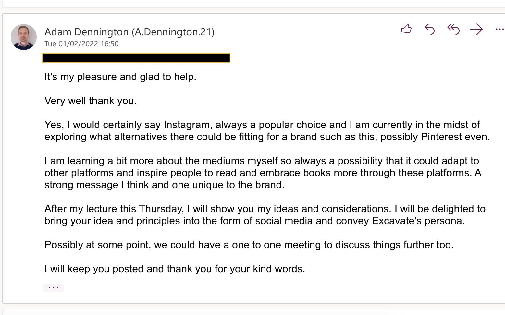Like this message with the thumbs-up icon
Screen dimensions: 505x315
406,29
